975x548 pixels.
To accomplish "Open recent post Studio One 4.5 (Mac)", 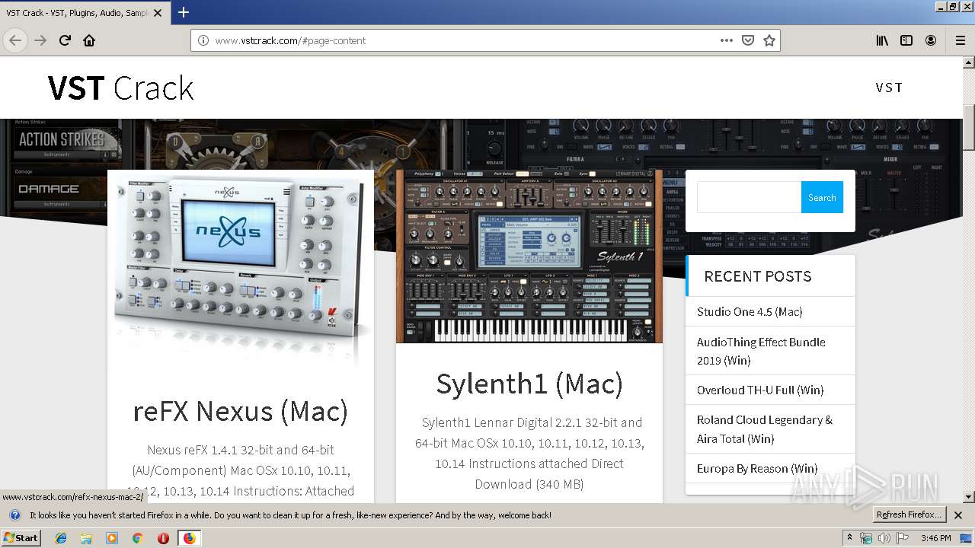I will point(750,311).
